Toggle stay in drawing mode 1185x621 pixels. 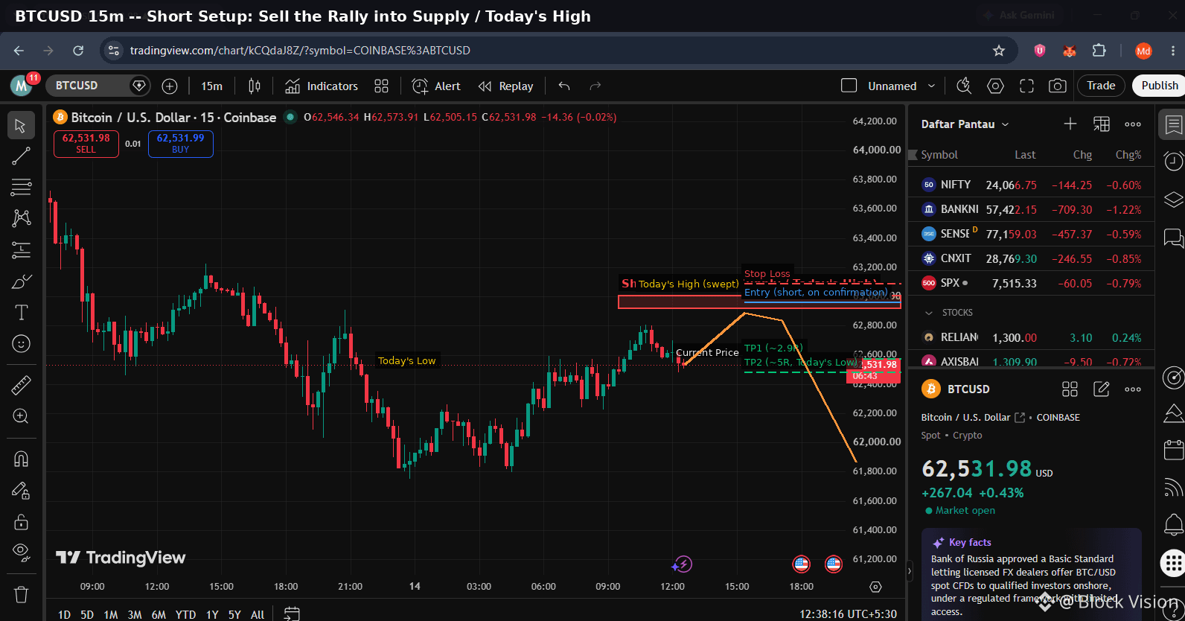point(21,490)
